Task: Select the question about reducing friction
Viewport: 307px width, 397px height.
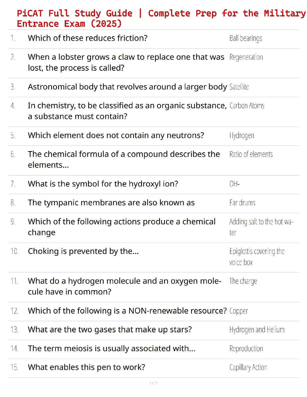Action: [88, 38]
